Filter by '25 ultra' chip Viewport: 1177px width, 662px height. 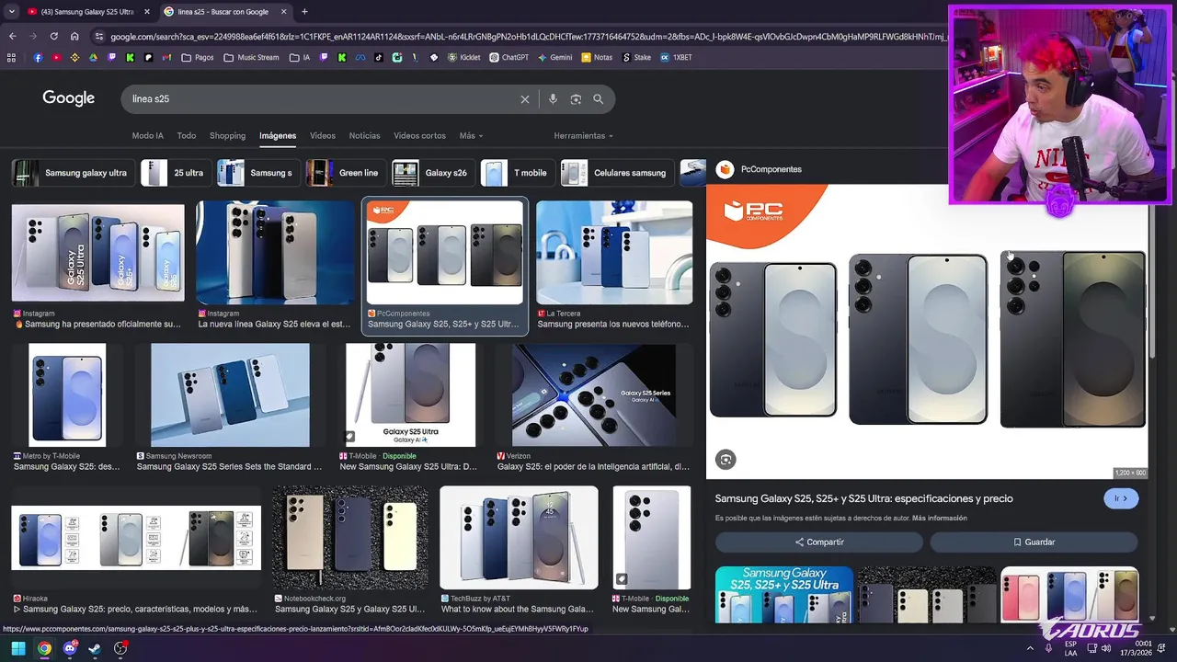pyautogui.click(x=175, y=173)
